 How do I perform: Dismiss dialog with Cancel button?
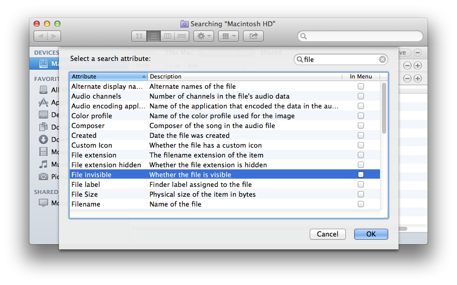[x=328, y=234]
